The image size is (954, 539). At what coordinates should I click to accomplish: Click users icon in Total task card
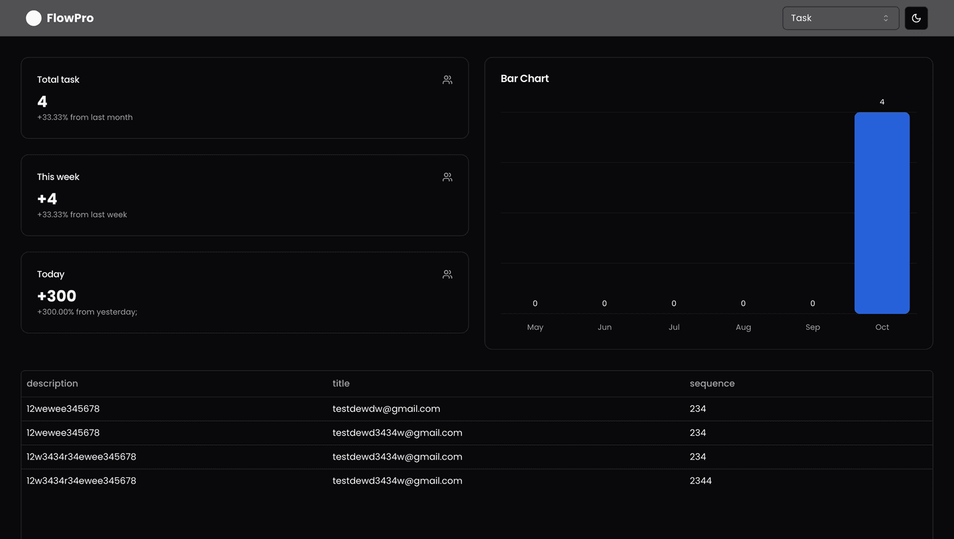point(447,79)
